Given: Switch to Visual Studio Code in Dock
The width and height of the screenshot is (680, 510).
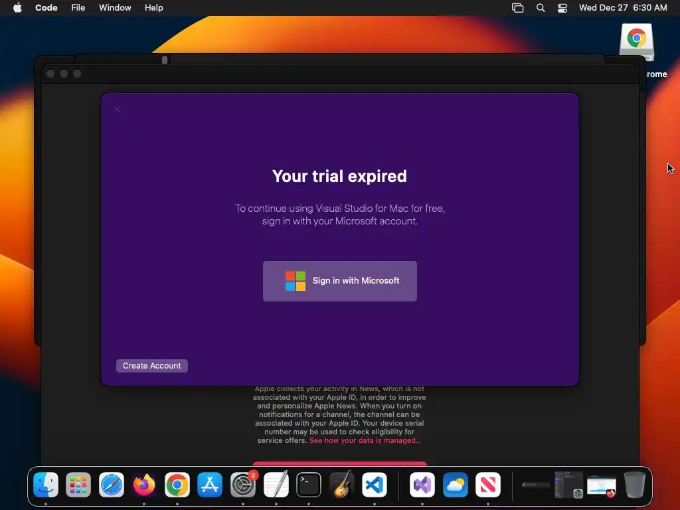Looking at the screenshot, I should pos(375,485).
